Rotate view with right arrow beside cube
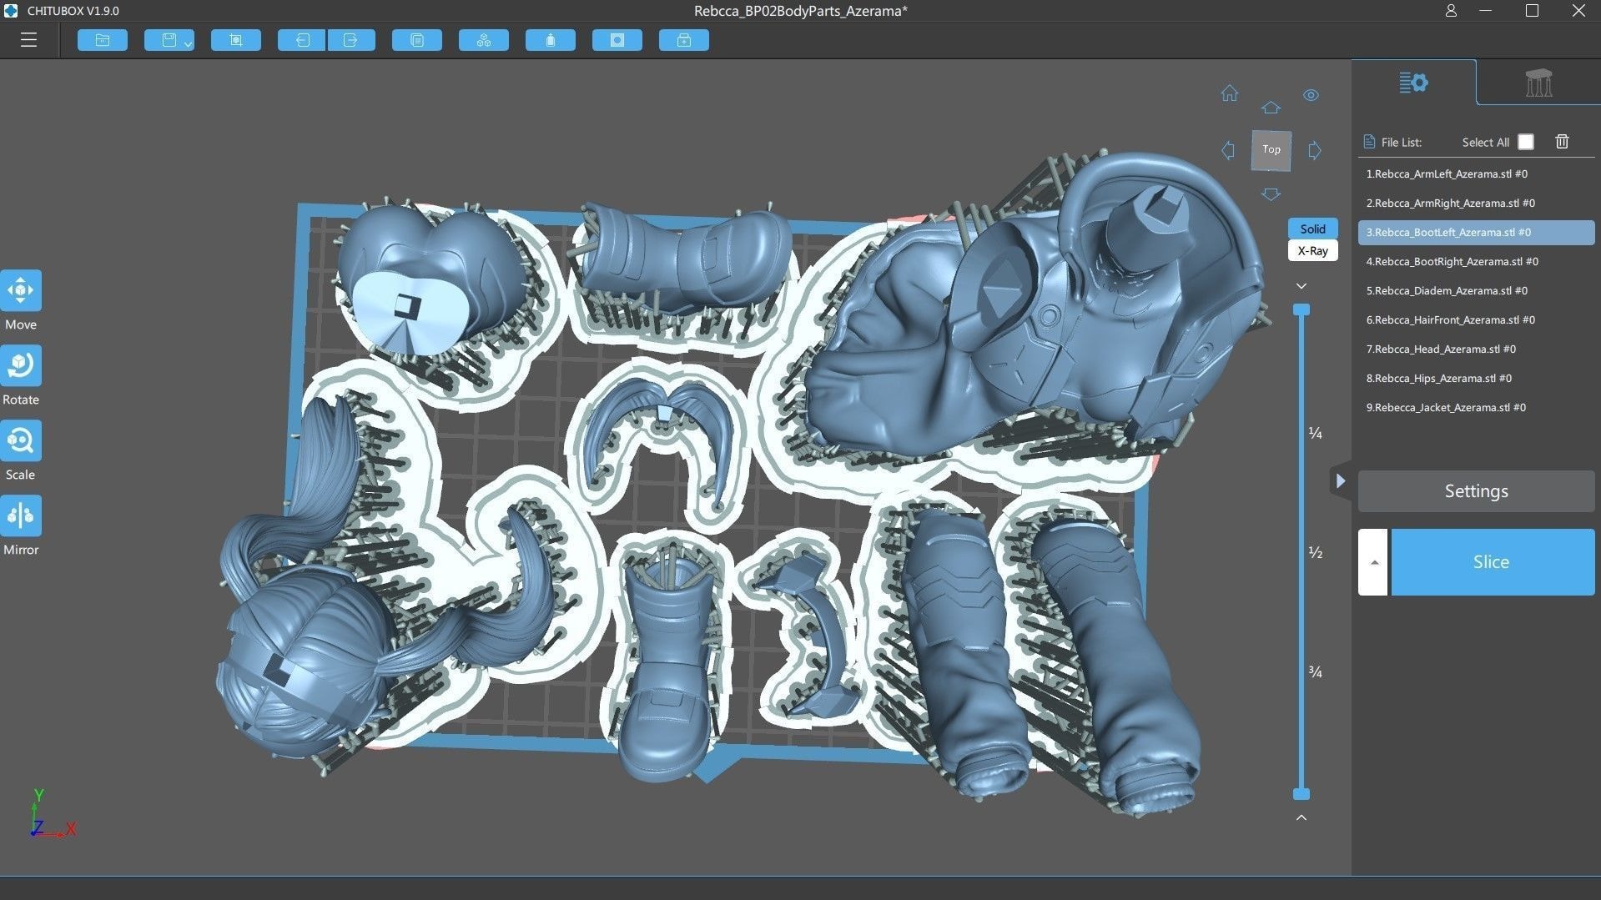This screenshot has height=900, width=1601. 1315,150
